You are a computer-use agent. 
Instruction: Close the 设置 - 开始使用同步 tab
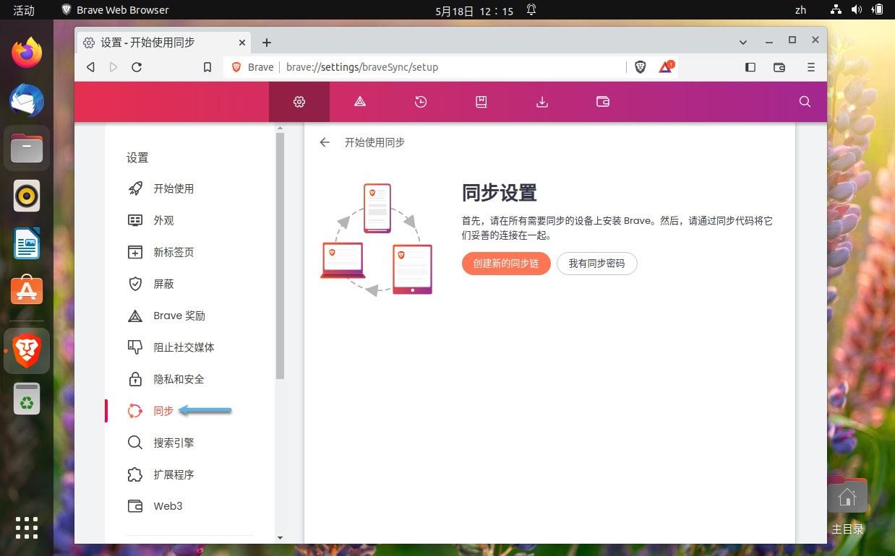tap(242, 43)
